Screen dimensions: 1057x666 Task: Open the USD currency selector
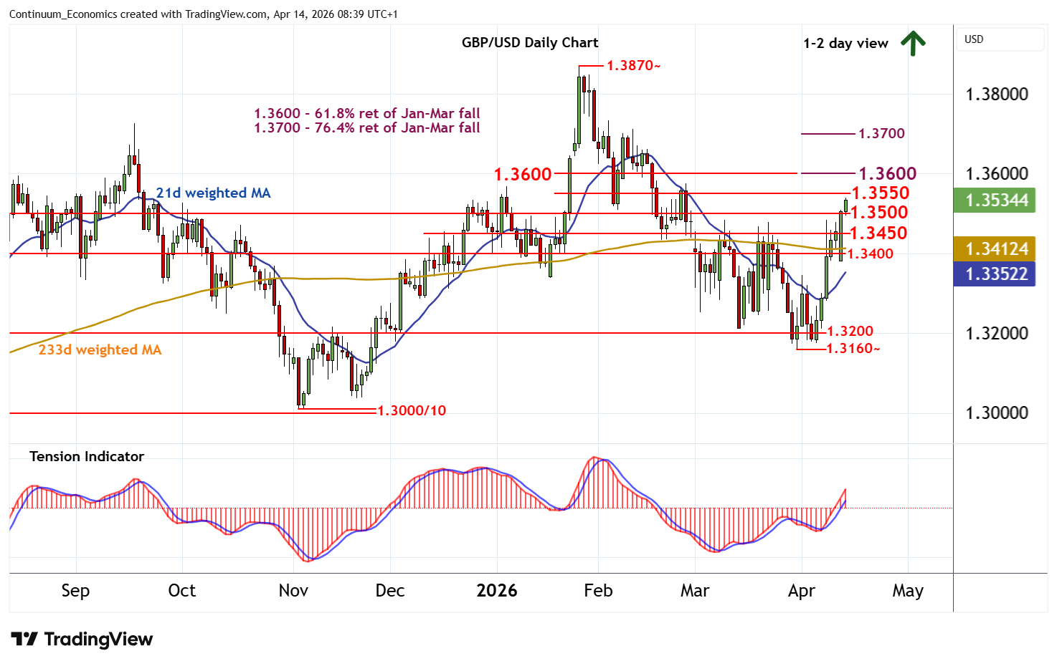[1000, 39]
